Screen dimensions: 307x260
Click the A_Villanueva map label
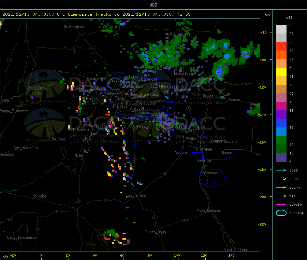coord(178,34)
